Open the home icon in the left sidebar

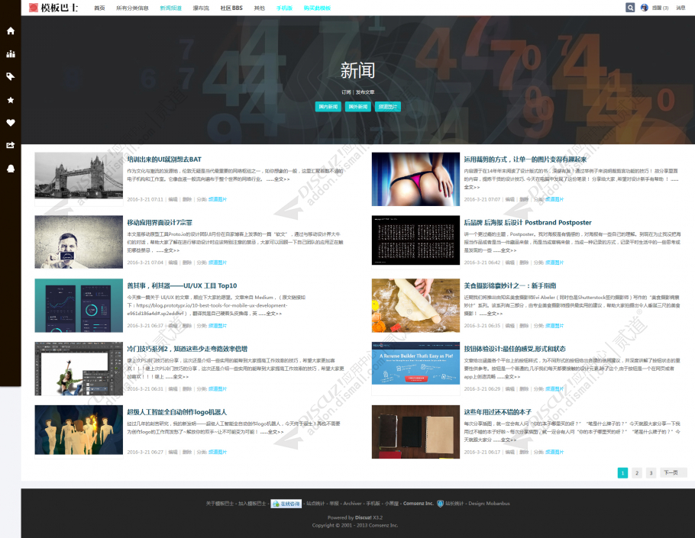click(x=11, y=31)
